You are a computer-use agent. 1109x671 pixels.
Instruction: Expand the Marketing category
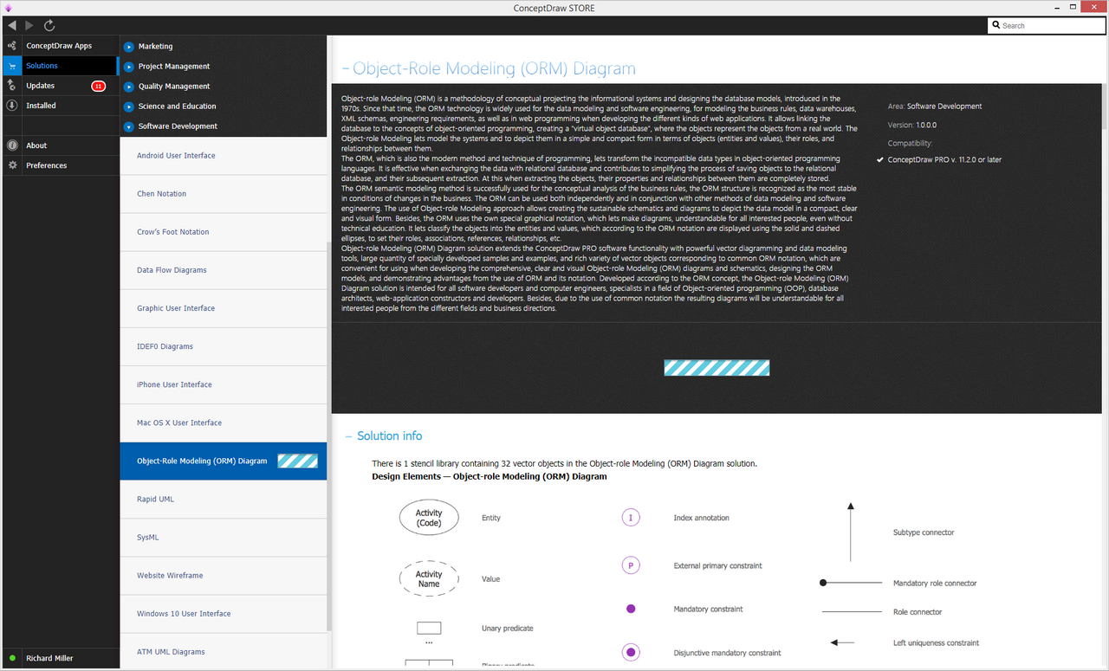pyautogui.click(x=129, y=46)
